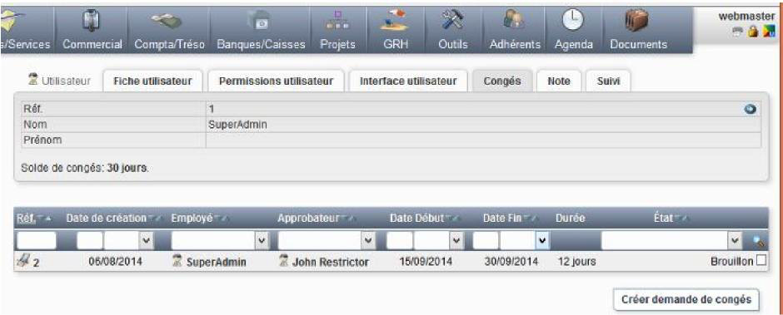Click the Brouillon status text
This screenshot has width=783, height=315.
pos(731,261)
